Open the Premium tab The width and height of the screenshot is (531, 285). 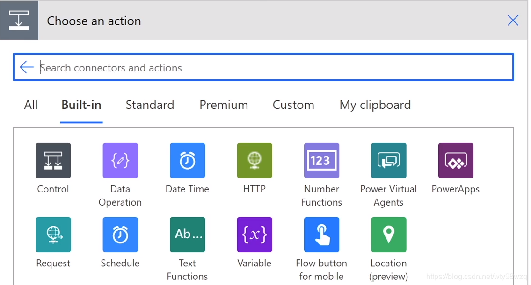click(x=224, y=105)
